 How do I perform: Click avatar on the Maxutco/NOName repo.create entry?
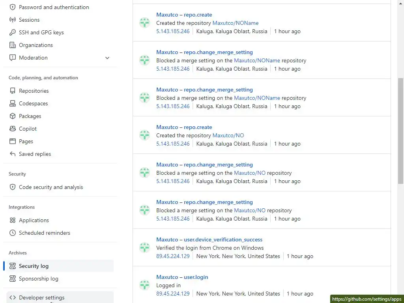pos(144,22)
